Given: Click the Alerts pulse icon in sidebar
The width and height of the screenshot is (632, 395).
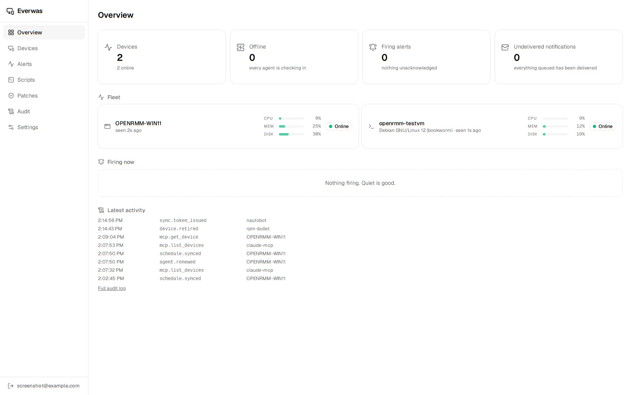Looking at the screenshot, I should click(11, 64).
